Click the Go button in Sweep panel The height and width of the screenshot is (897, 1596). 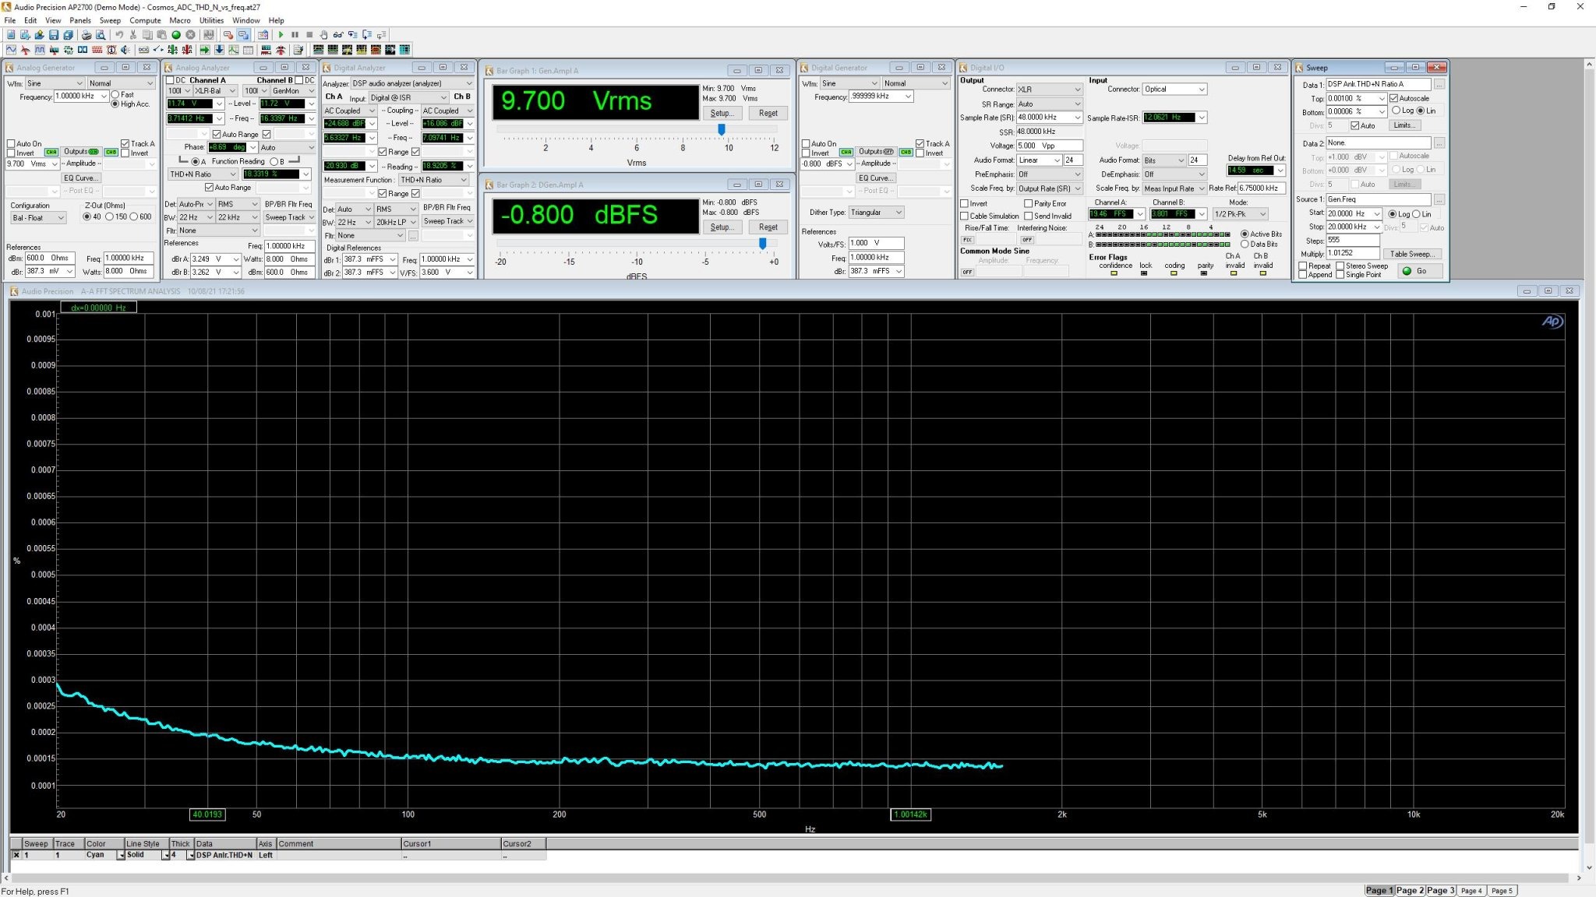[x=1421, y=271]
